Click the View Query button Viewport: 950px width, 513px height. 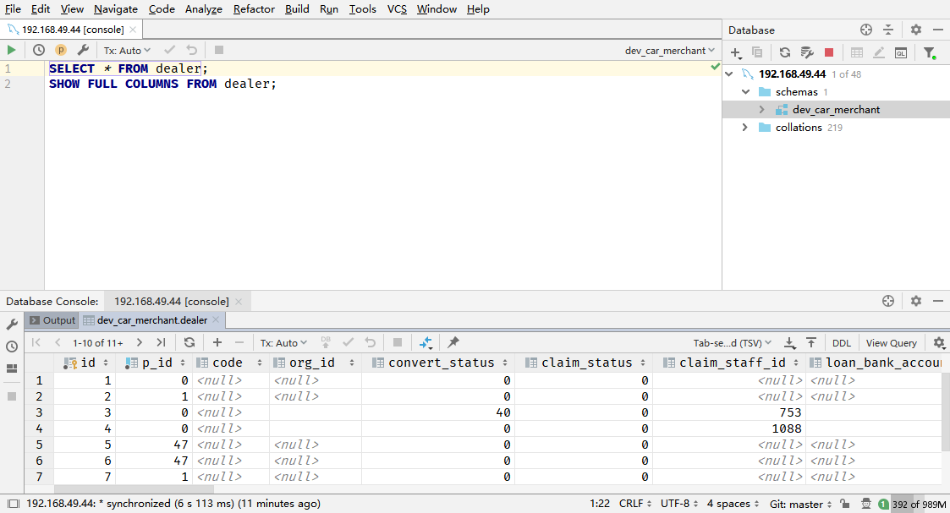click(x=891, y=343)
